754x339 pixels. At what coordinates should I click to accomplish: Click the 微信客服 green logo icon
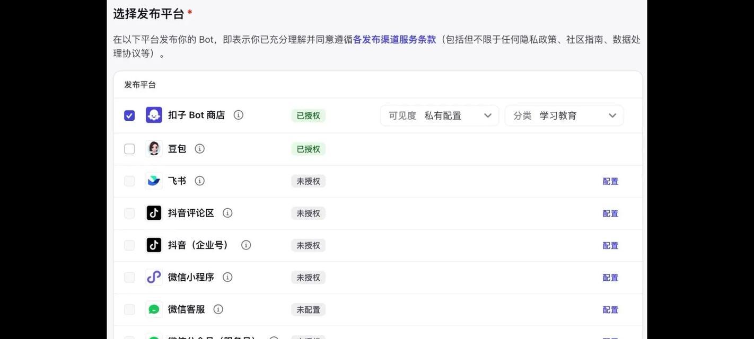click(x=154, y=309)
